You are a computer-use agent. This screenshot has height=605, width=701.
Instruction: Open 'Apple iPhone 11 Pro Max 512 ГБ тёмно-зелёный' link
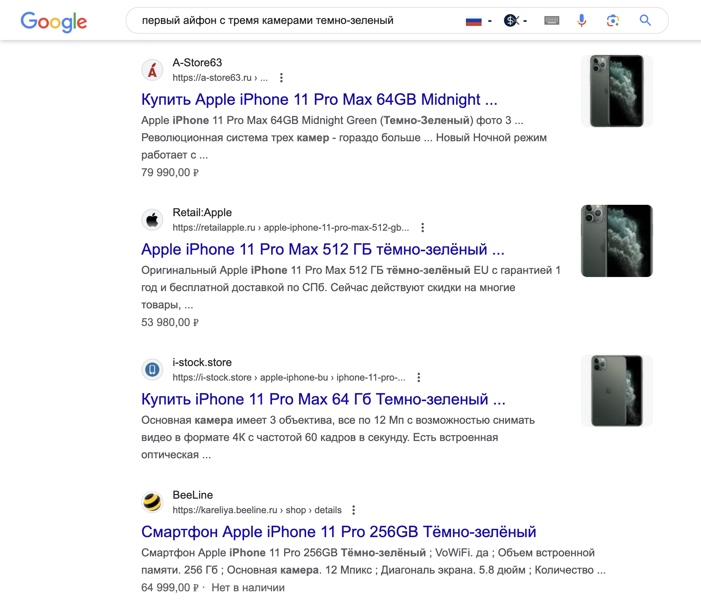point(323,250)
